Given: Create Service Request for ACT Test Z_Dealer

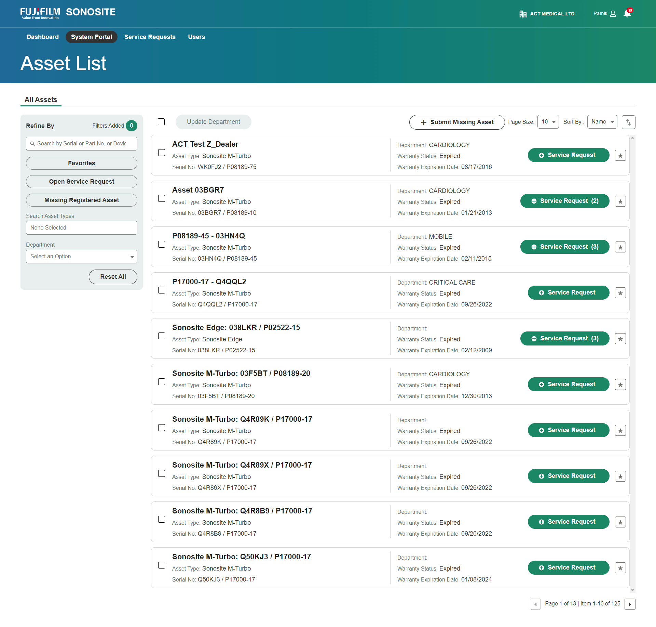Looking at the screenshot, I should pyautogui.click(x=569, y=155).
